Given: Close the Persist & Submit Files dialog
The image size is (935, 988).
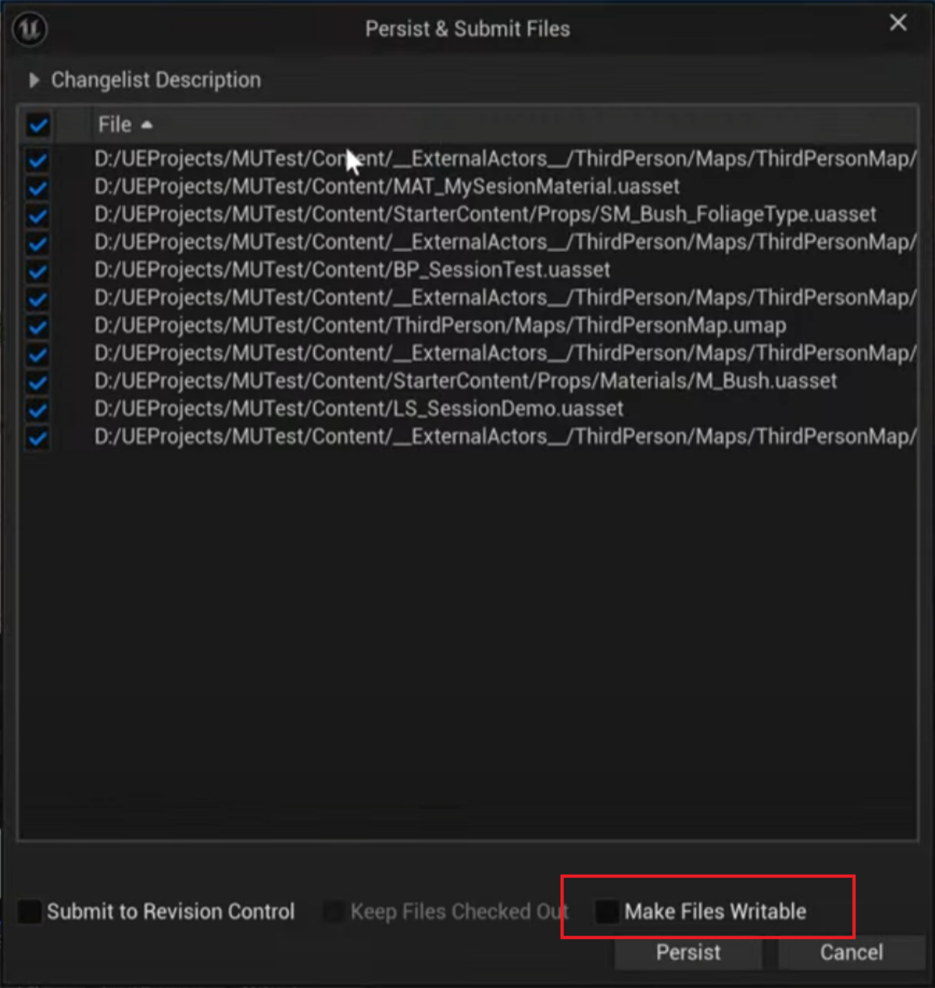Looking at the screenshot, I should click(x=897, y=22).
